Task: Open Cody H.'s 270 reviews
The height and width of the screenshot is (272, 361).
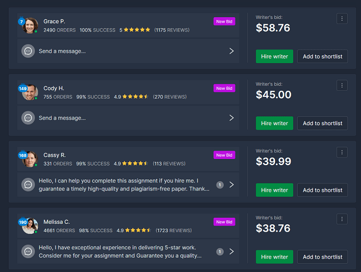Action: pos(169,96)
